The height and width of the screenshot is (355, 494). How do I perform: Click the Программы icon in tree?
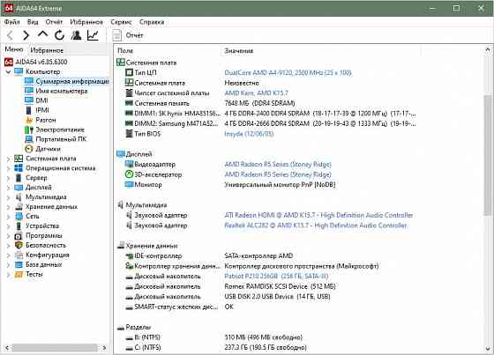(x=19, y=236)
